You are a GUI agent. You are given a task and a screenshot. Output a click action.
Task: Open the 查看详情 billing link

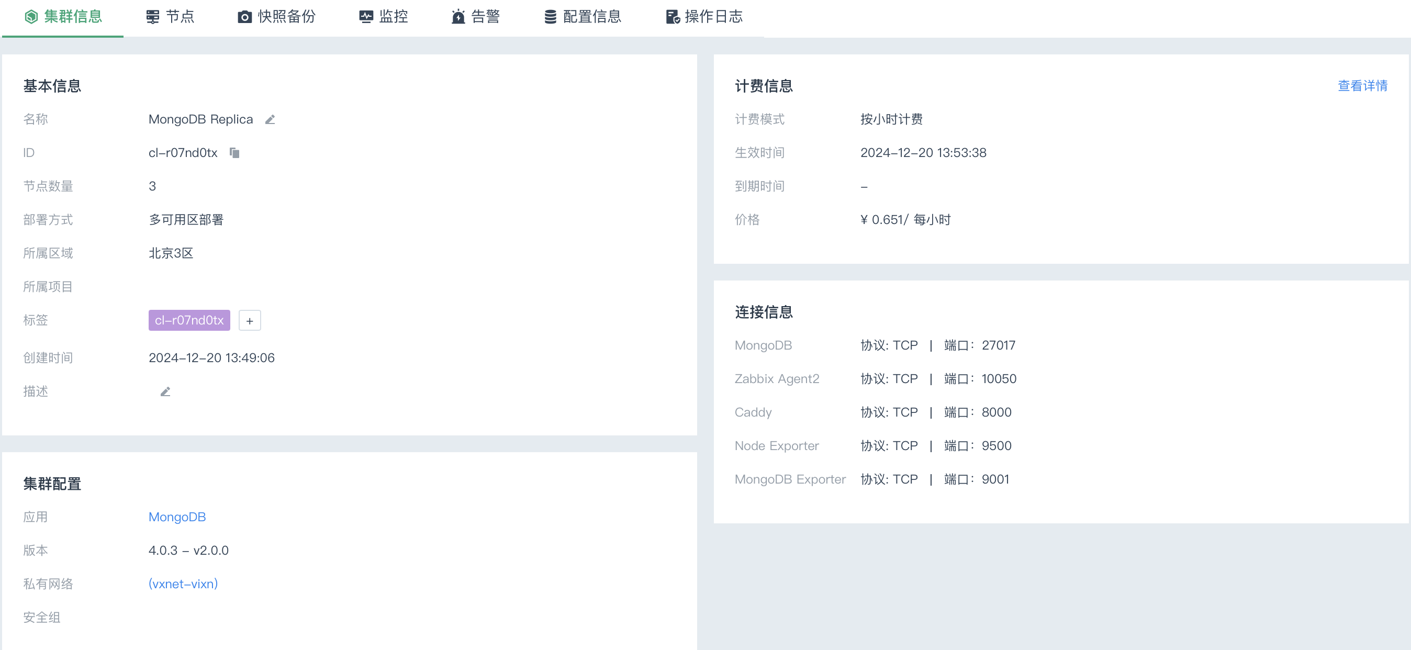(x=1362, y=86)
